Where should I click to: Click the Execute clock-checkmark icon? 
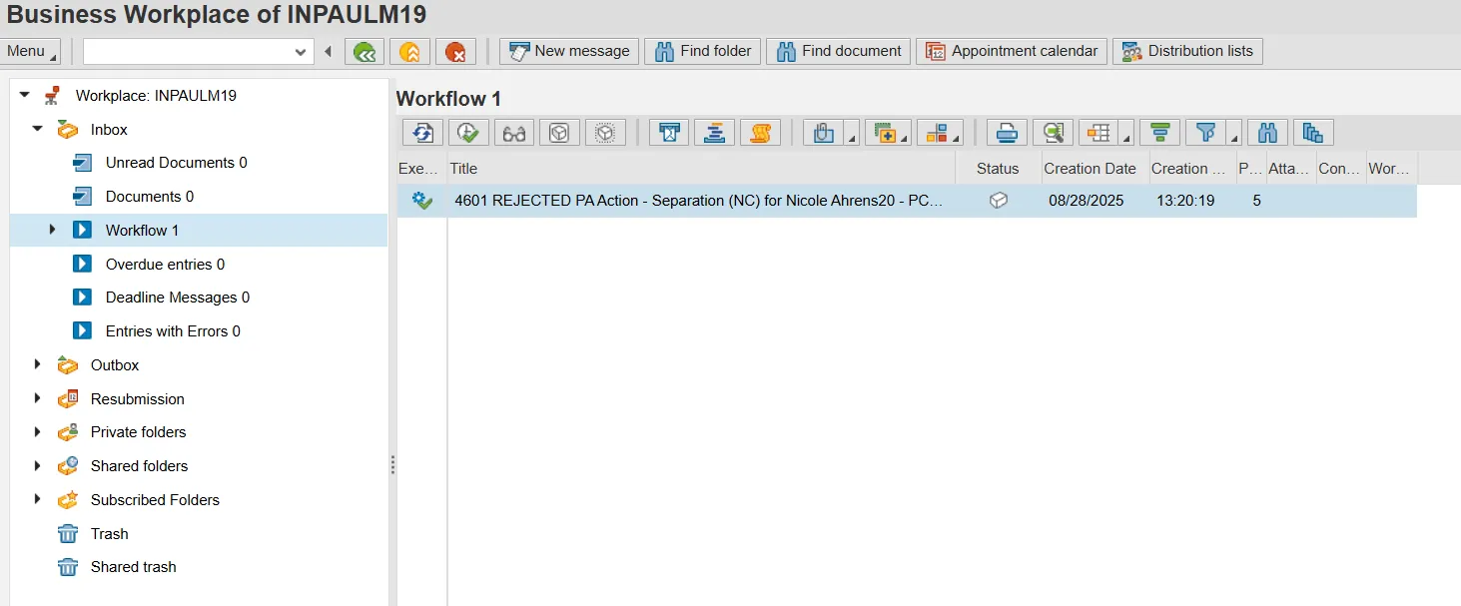[468, 133]
